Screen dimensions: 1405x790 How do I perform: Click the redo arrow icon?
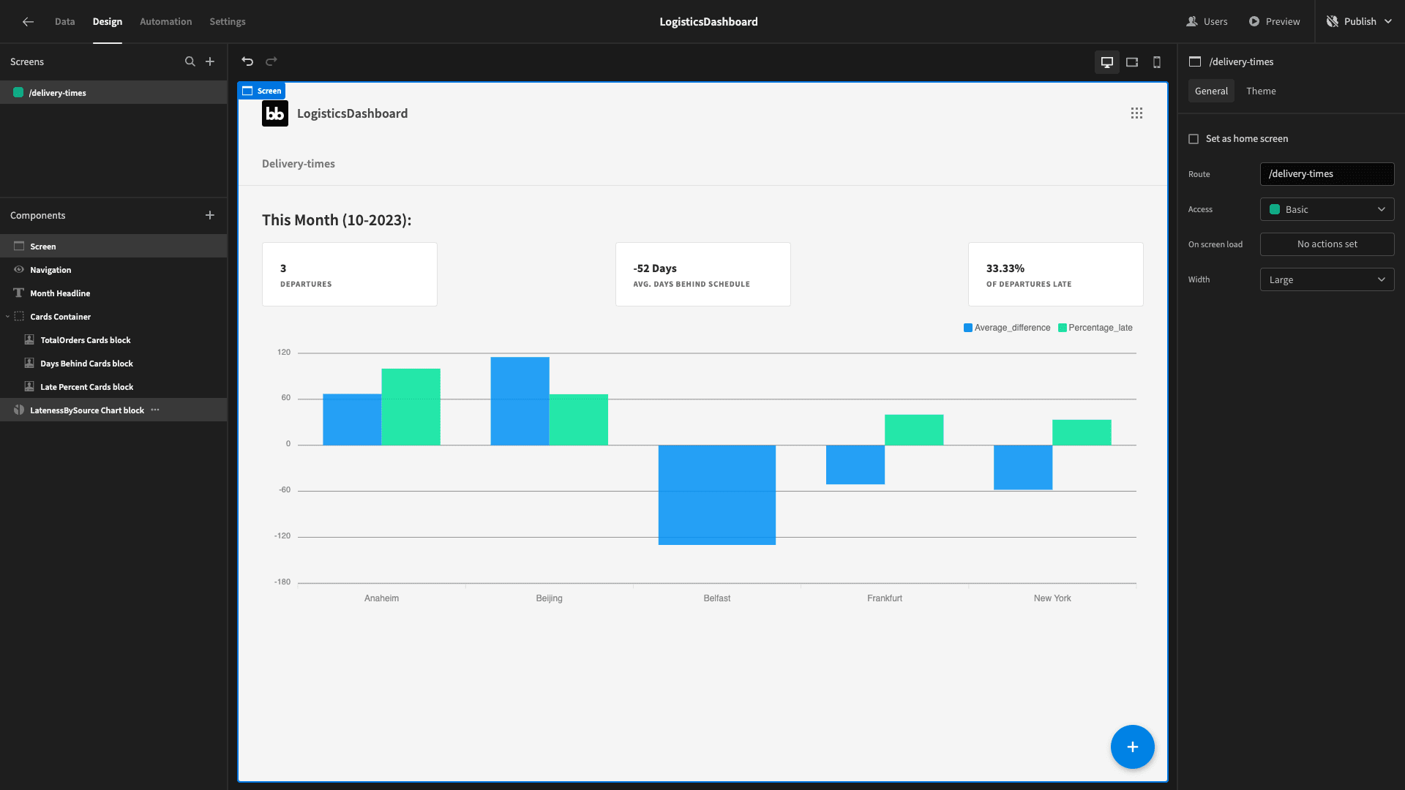point(271,61)
